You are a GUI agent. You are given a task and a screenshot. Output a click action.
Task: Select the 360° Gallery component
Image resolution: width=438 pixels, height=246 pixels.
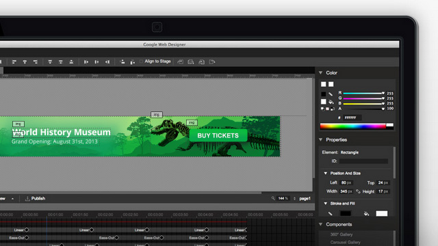342,234
